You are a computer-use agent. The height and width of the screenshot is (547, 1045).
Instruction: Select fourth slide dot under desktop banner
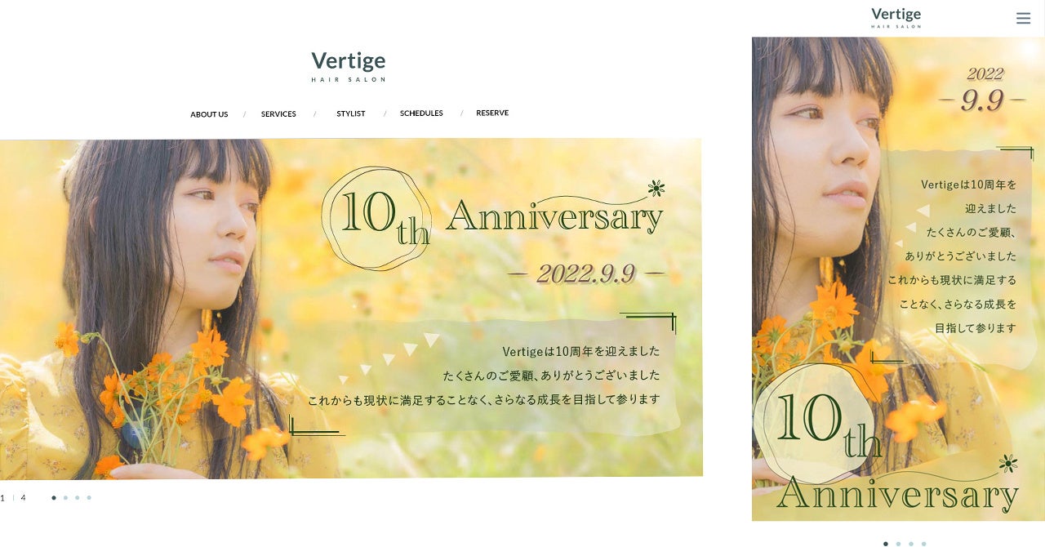[x=89, y=497]
